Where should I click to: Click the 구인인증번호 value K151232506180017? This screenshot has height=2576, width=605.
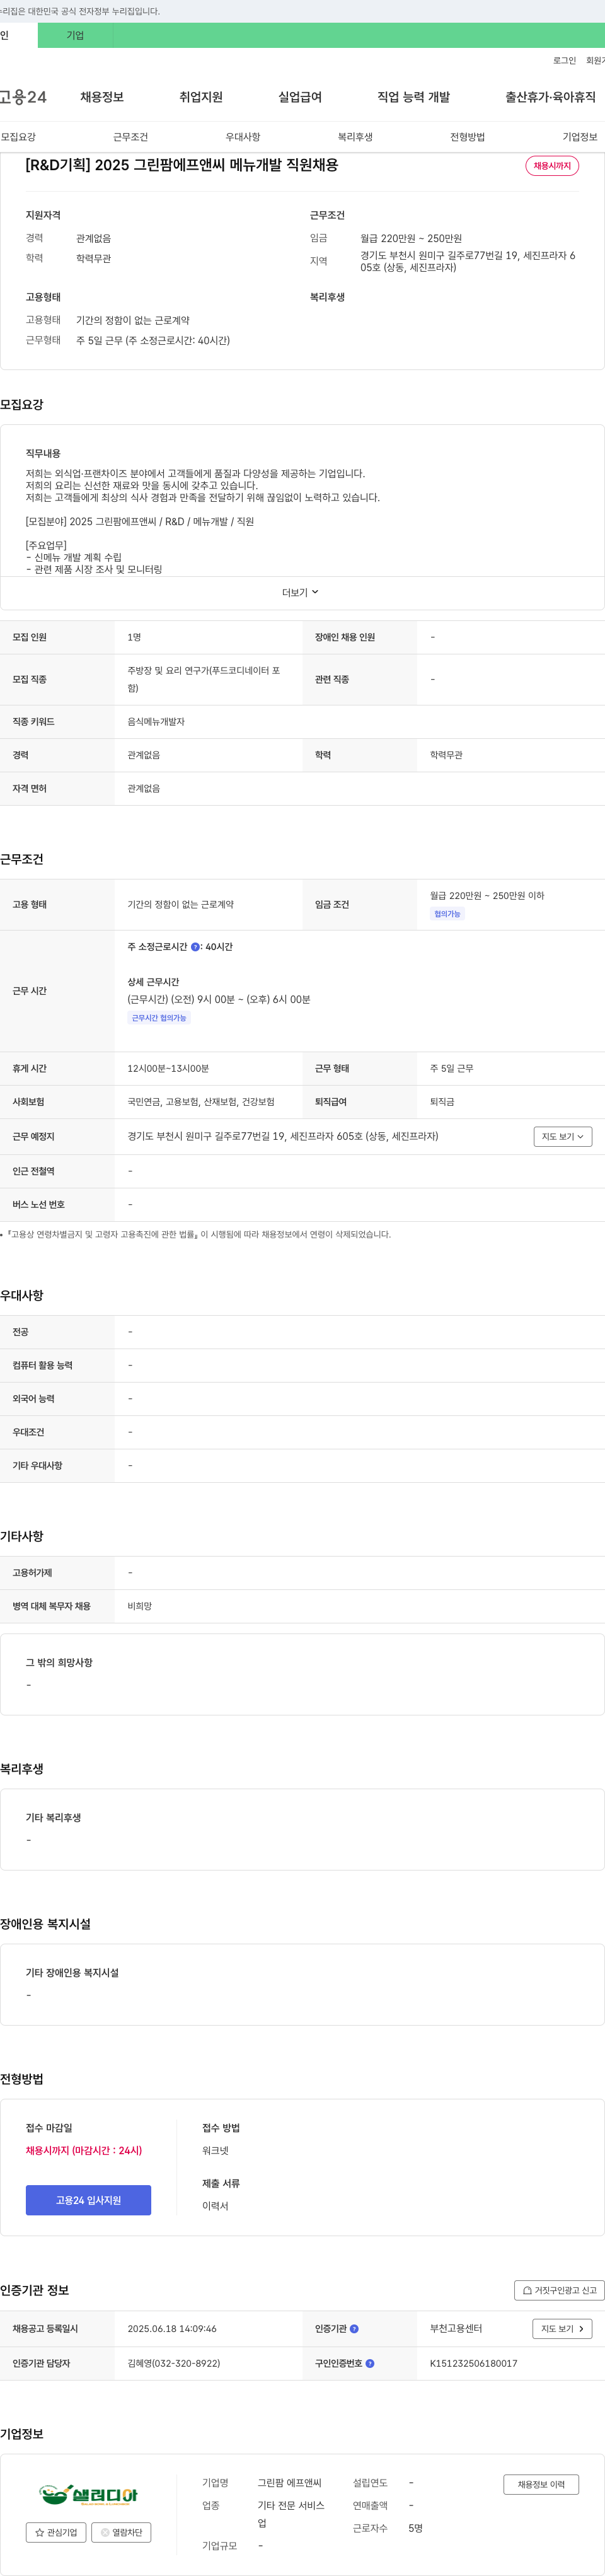(474, 2363)
